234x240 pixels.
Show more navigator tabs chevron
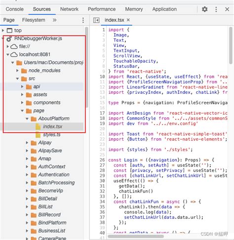54,20
